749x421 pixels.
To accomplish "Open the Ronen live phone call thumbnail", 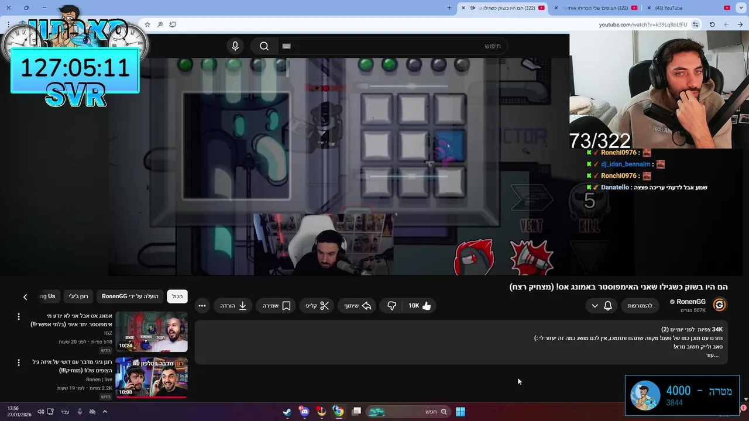I will tap(152, 378).
